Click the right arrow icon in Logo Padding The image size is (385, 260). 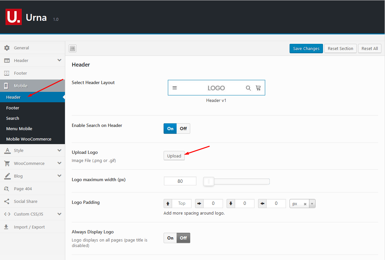pyautogui.click(x=199, y=204)
